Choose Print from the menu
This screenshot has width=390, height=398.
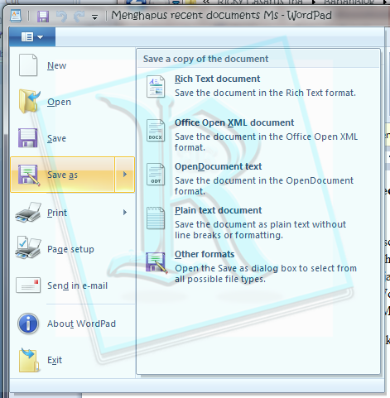(57, 213)
